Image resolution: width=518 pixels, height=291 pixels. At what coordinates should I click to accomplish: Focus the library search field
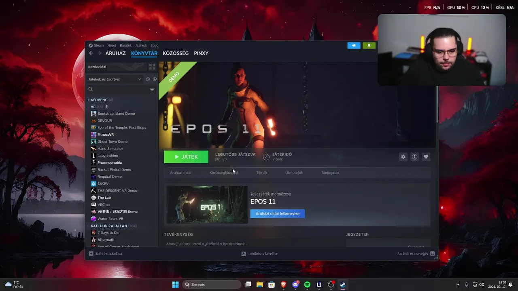coord(117,89)
